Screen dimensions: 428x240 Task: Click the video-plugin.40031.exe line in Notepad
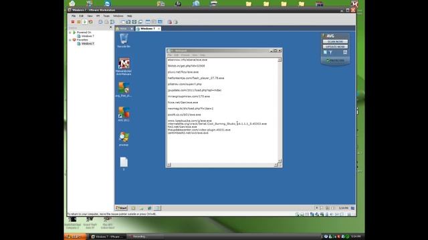[x=199, y=130]
